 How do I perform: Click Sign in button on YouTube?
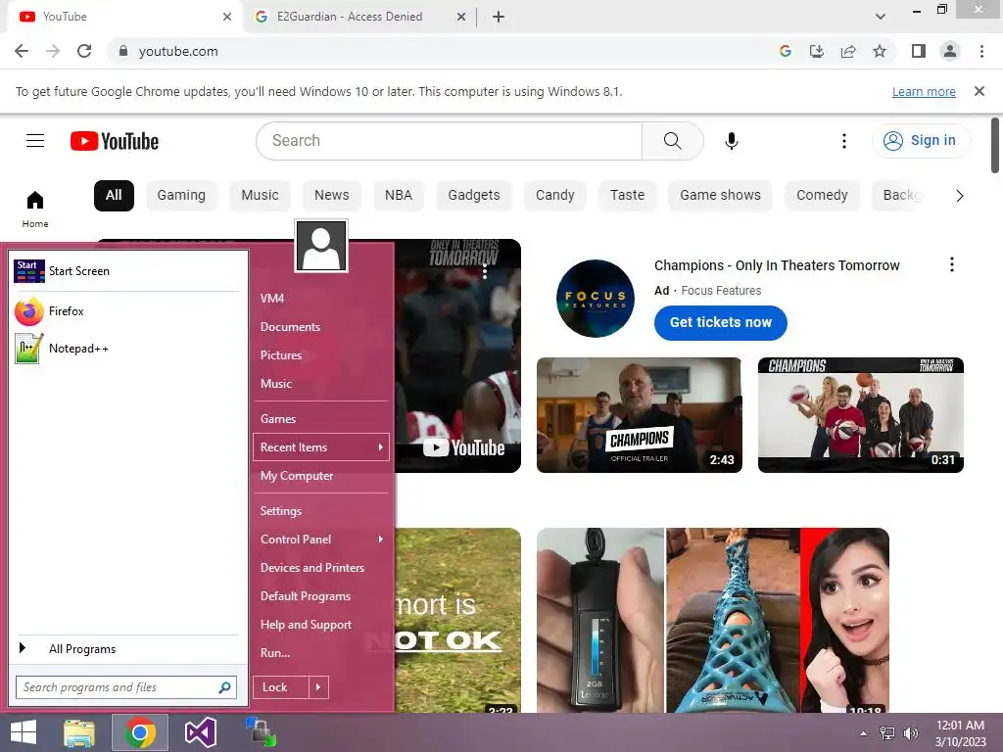click(x=921, y=141)
